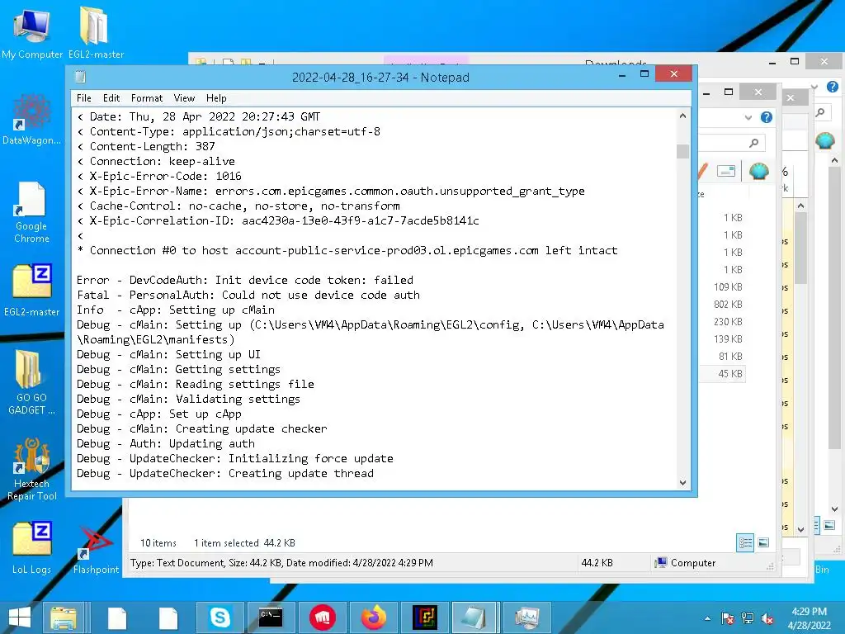Click the Explorer search box
845x634 pixels.
tap(732, 143)
